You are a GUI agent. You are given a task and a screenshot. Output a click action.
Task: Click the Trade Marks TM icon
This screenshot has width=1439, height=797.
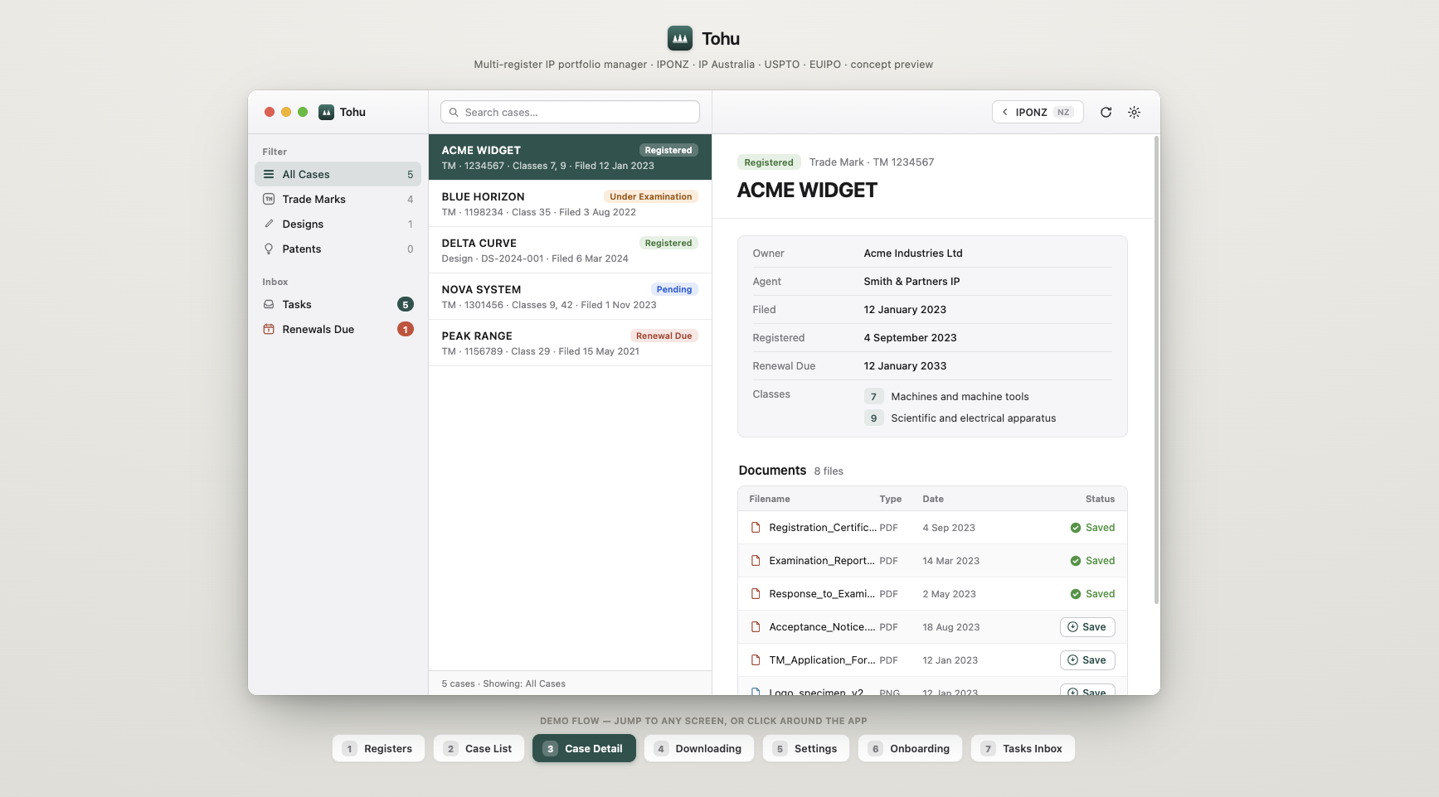269,200
